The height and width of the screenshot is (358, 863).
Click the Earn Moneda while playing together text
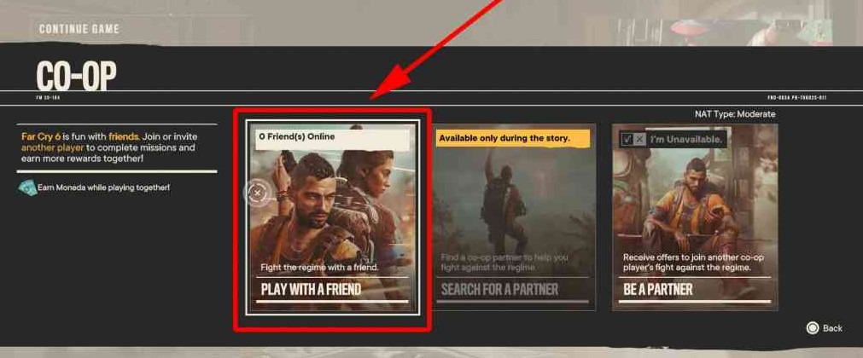[104, 188]
